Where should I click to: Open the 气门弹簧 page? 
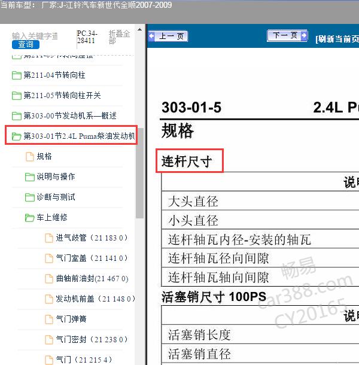pos(71,319)
